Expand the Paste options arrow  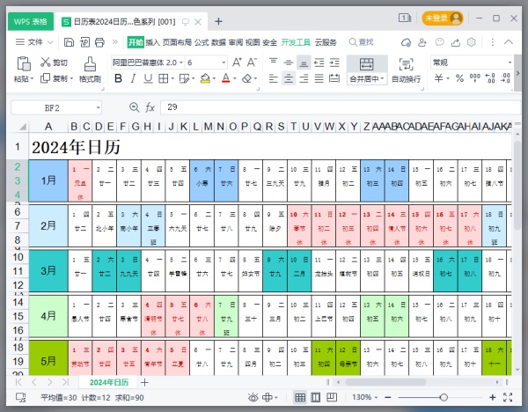pyautogui.click(x=32, y=79)
